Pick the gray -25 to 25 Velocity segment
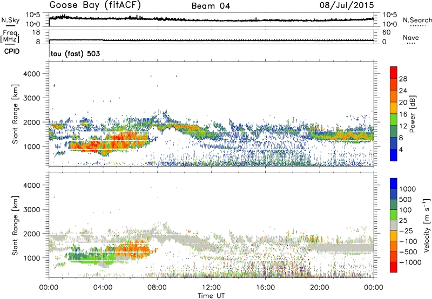This screenshot has height=299, width=432. pyautogui.click(x=394, y=225)
